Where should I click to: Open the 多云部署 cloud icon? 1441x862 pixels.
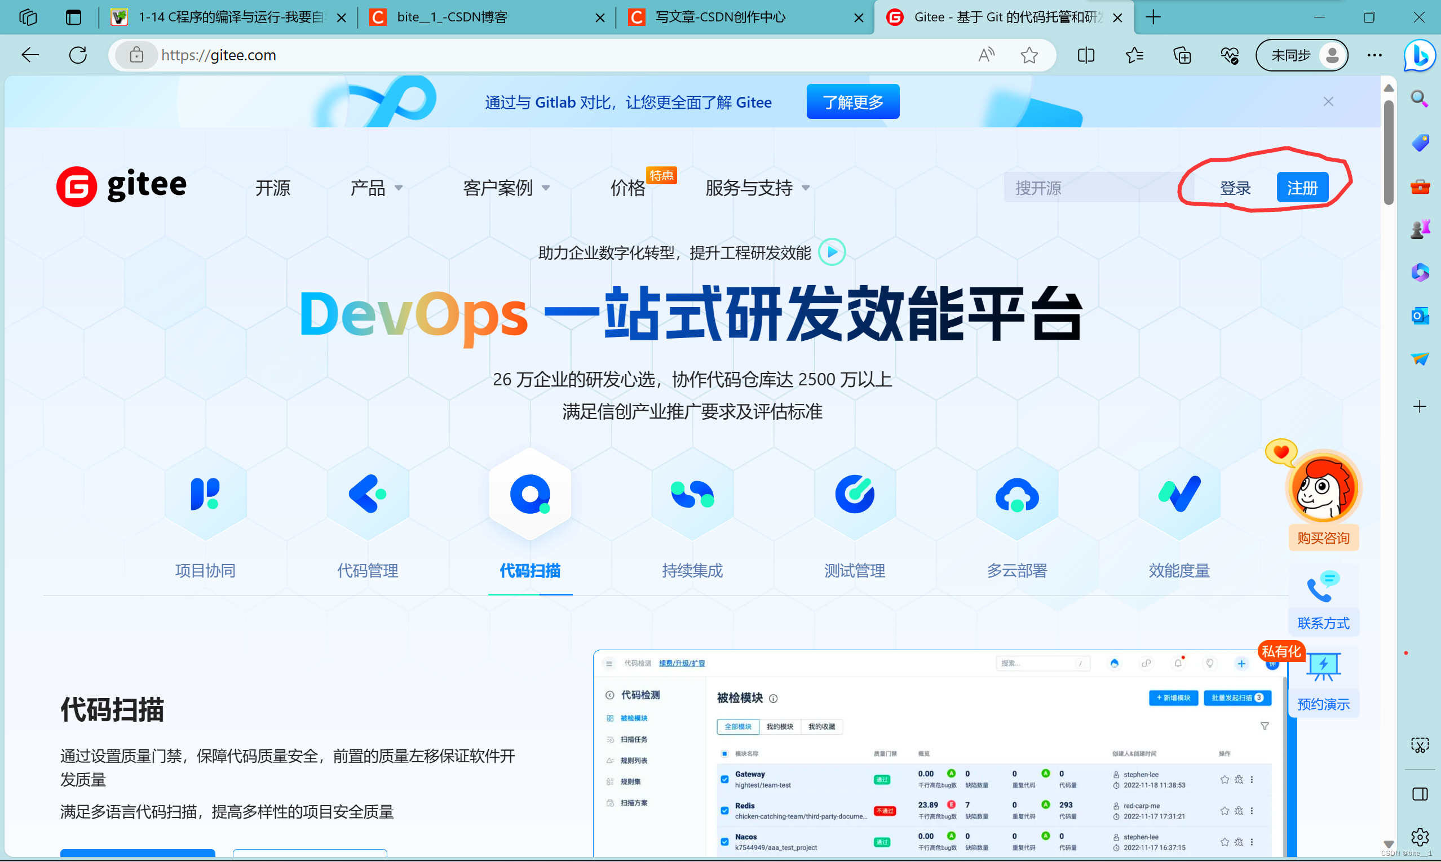pyautogui.click(x=1016, y=494)
